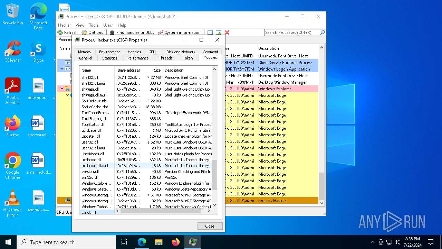Sort modules by Base address column
This screenshot has height=249, width=442.
(128, 70)
